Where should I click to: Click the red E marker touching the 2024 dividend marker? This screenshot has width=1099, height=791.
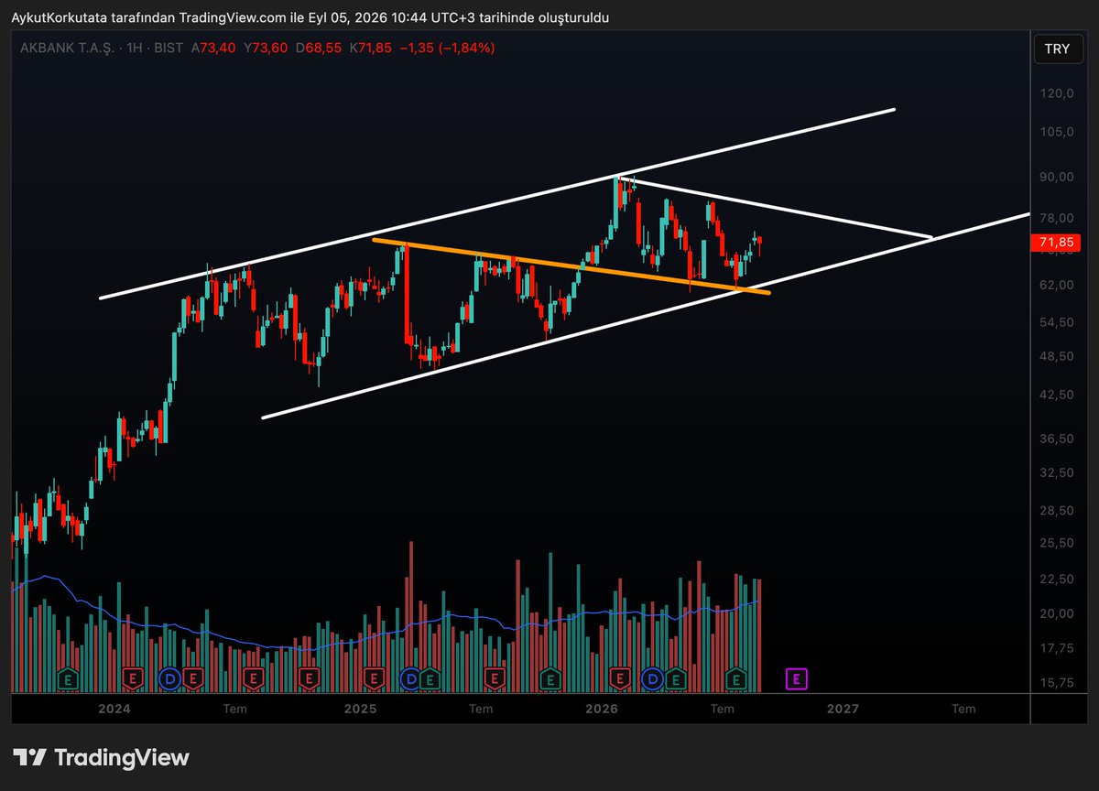[192, 678]
